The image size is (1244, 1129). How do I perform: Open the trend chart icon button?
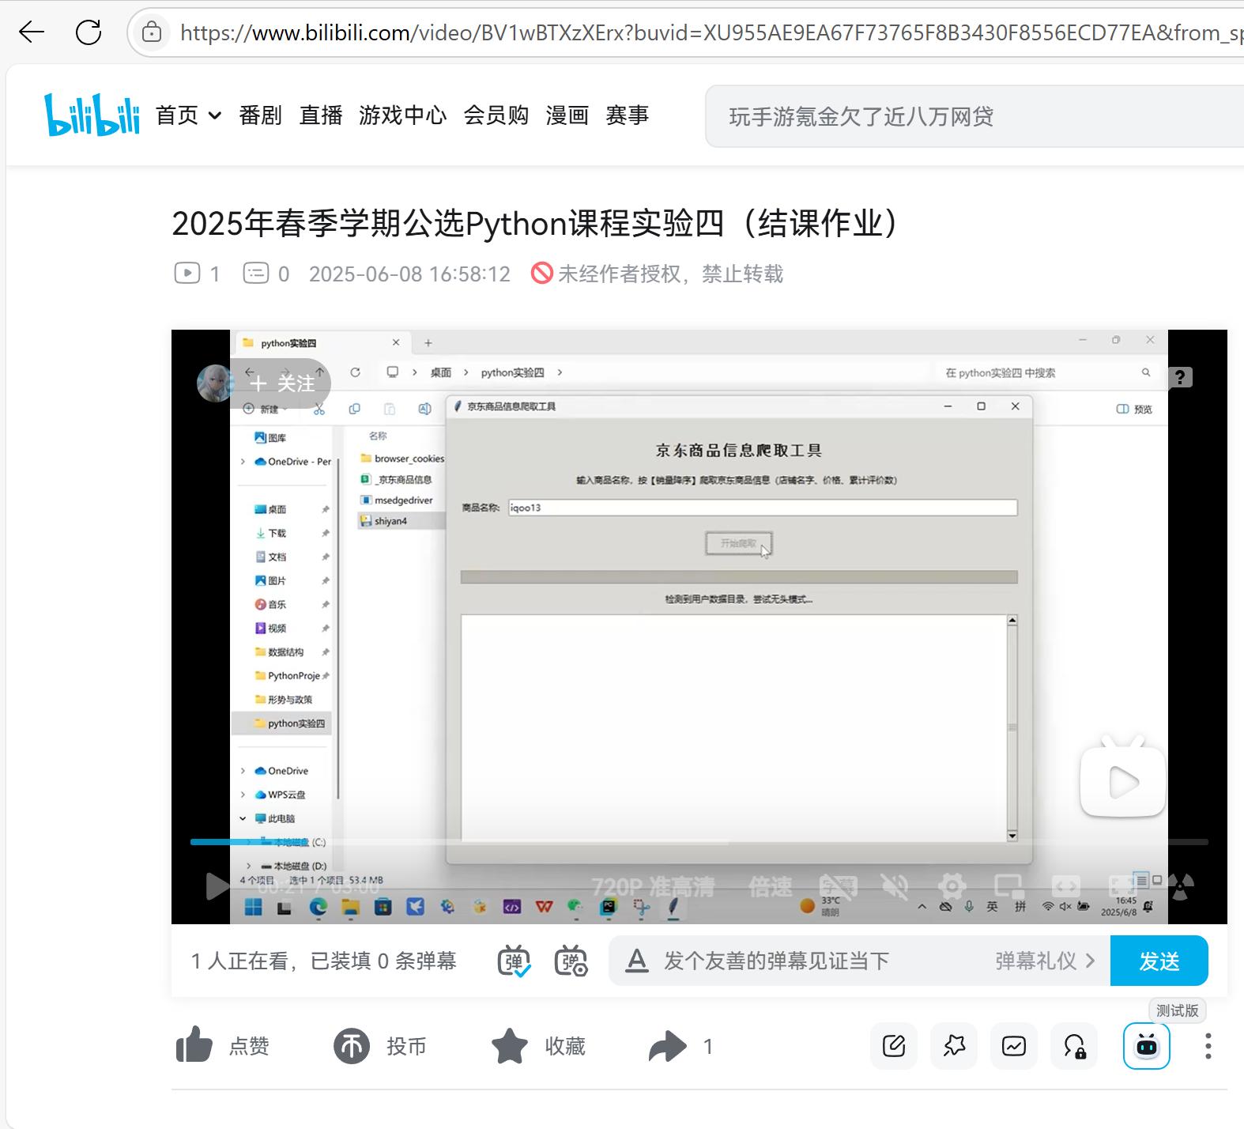[x=1014, y=1046]
